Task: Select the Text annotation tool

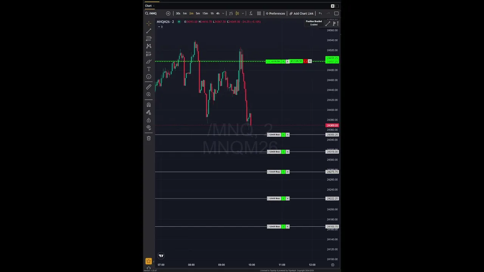Action: (x=149, y=69)
